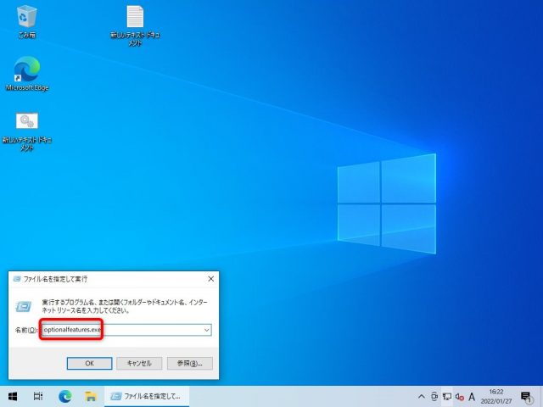Launch Edge from the taskbar
Image resolution: width=543 pixels, height=407 pixels.
click(x=64, y=396)
